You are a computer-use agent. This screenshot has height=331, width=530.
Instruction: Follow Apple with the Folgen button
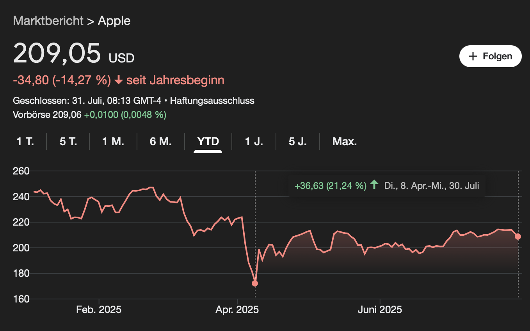point(491,56)
